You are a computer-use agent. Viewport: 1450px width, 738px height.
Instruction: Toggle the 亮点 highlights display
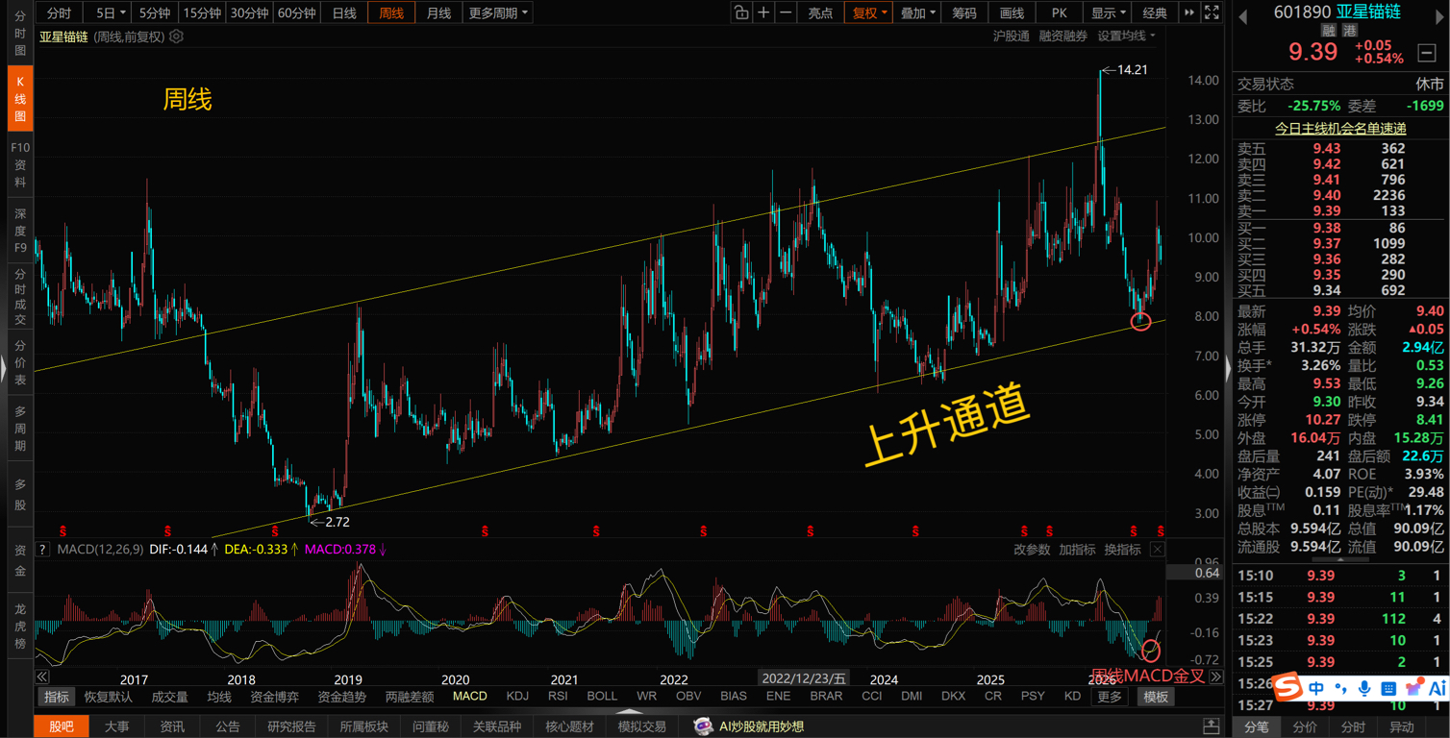tap(820, 12)
